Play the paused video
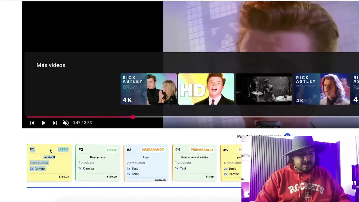This screenshot has height=202, width=359. coord(43,123)
